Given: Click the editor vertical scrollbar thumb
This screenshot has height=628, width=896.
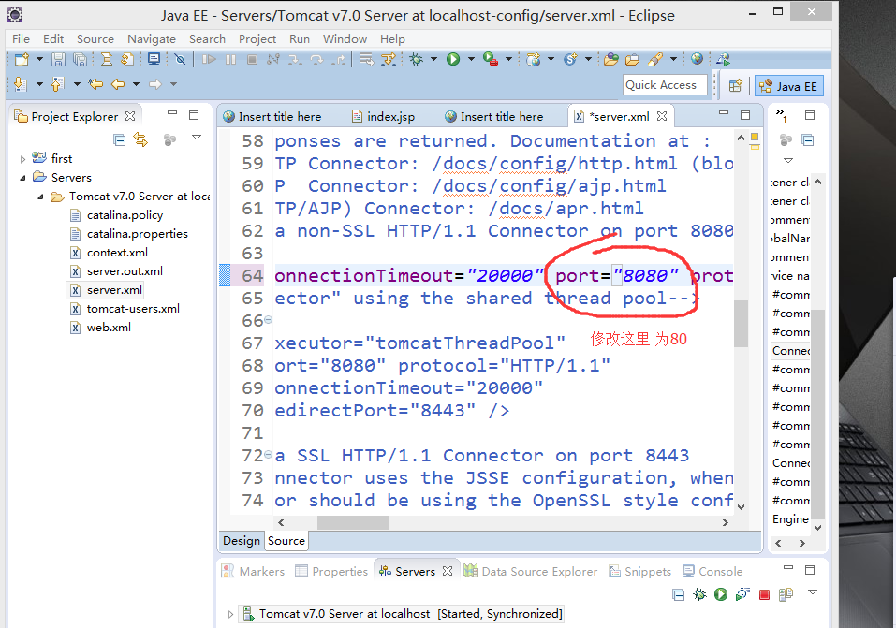Looking at the screenshot, I should coord(741,324).
